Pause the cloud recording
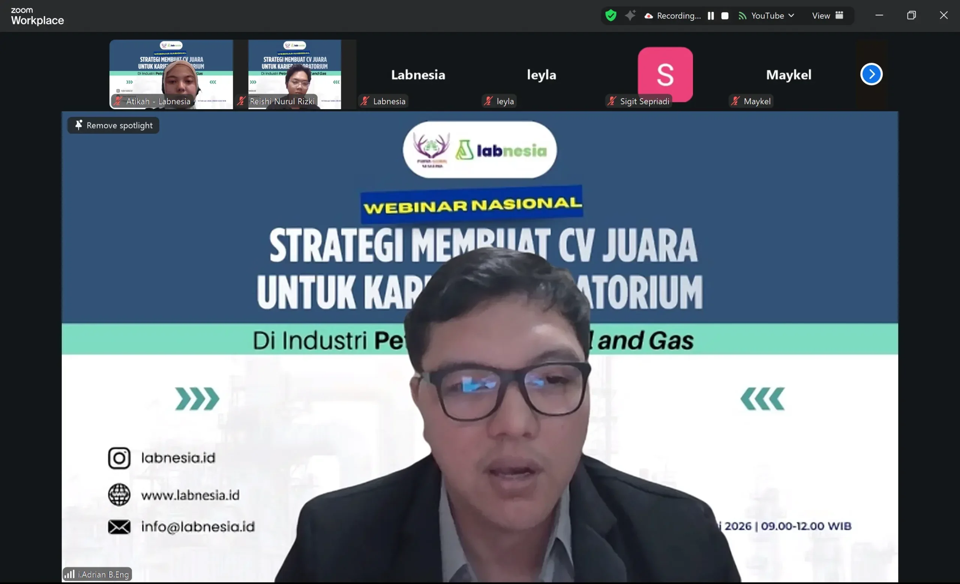Screen dimensions: 960x584 711,16
